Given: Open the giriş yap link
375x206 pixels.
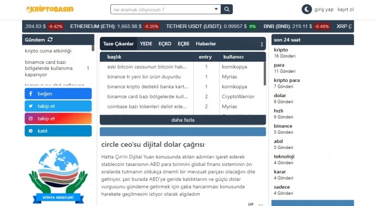Looking at the screenshot, I should [324, 10].
